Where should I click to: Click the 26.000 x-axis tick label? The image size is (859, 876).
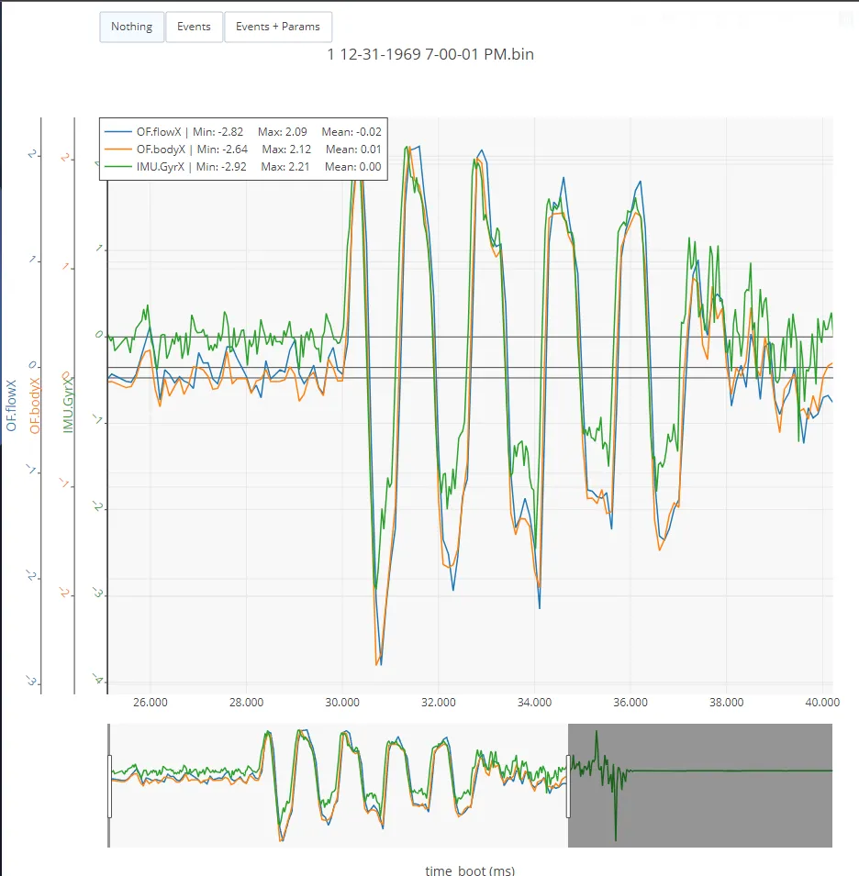coord(151,703)
